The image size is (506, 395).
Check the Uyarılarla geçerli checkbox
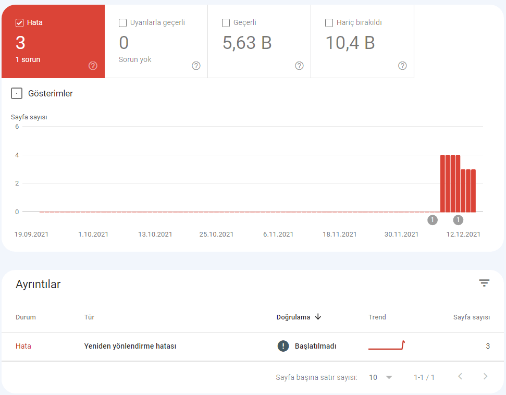(x=122, y=23)
